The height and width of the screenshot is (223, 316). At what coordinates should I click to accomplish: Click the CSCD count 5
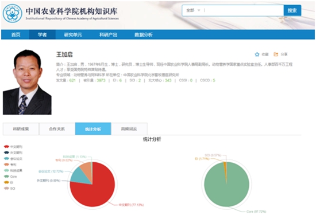[214, 80]
